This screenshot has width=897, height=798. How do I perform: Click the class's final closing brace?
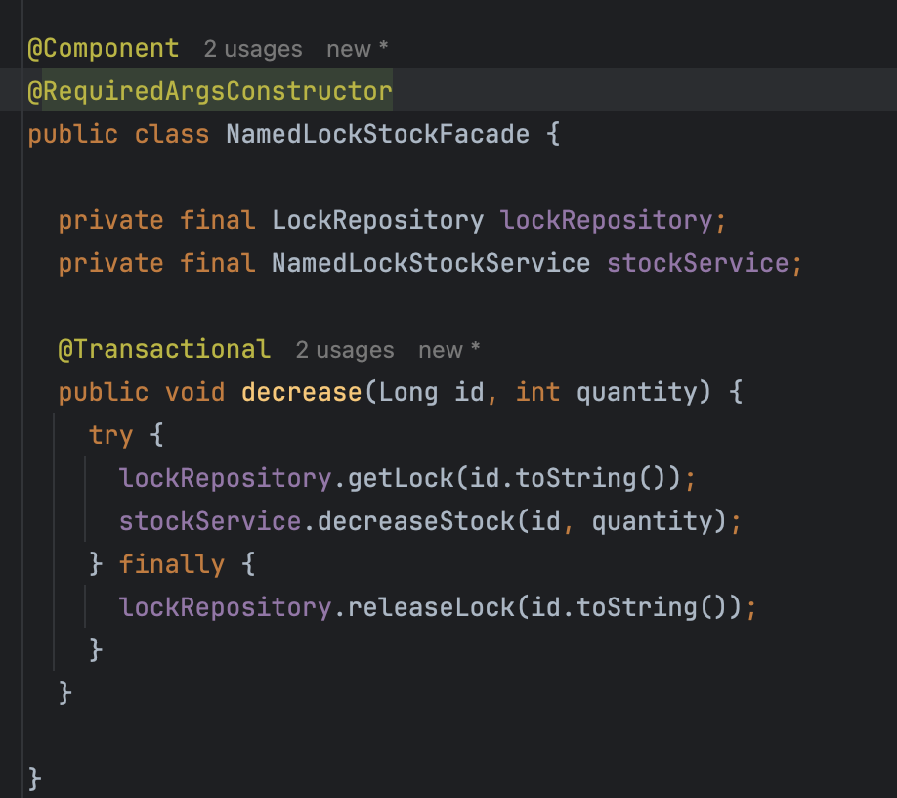pos(35,778)
